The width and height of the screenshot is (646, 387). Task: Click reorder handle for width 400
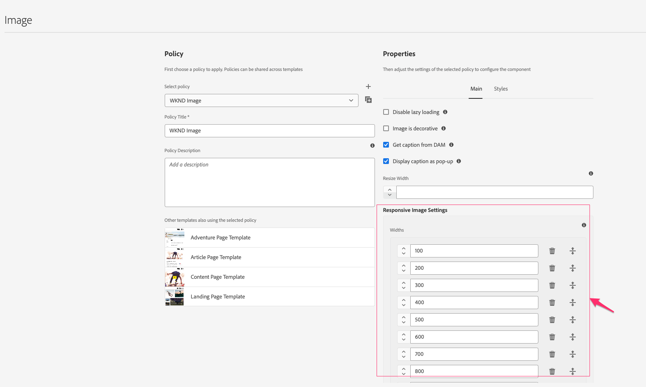(573, 303)
